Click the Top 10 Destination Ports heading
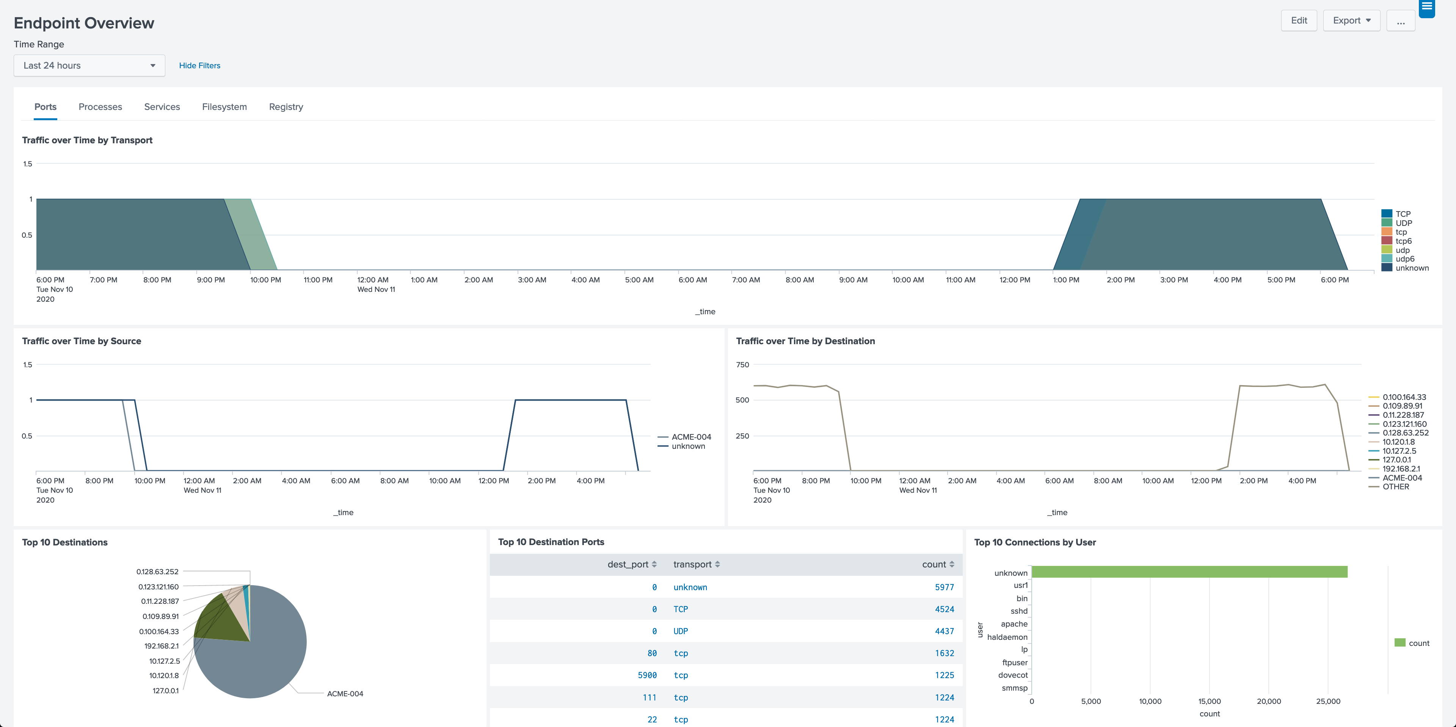The height and width of the screenshot is (727, 1456). click(x=551, y=542)
